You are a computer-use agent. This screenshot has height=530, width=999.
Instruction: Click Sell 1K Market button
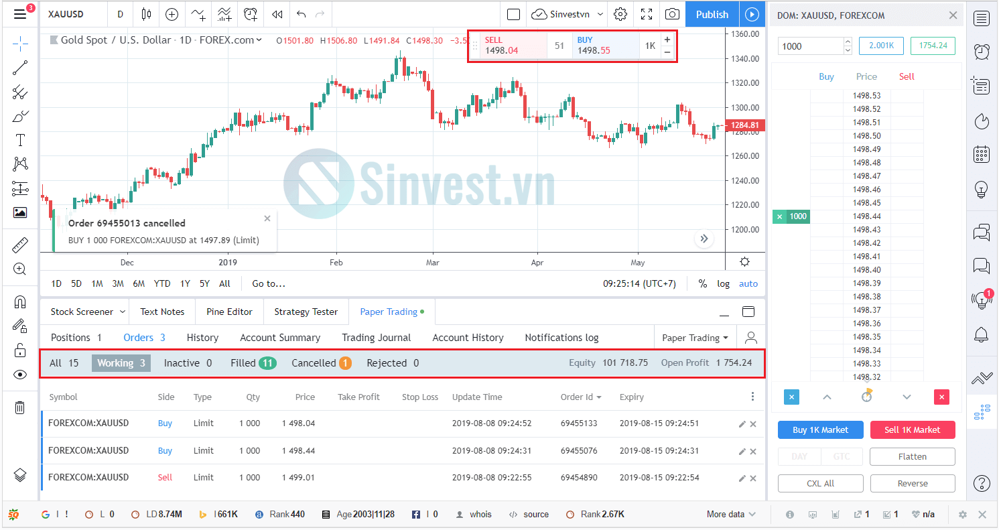coord(913,429)
